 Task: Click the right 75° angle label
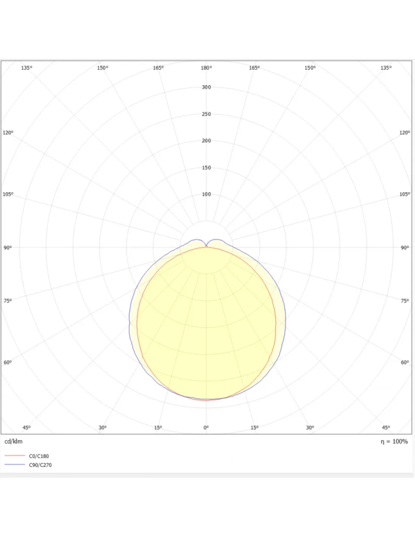click(x=405, y=301)
